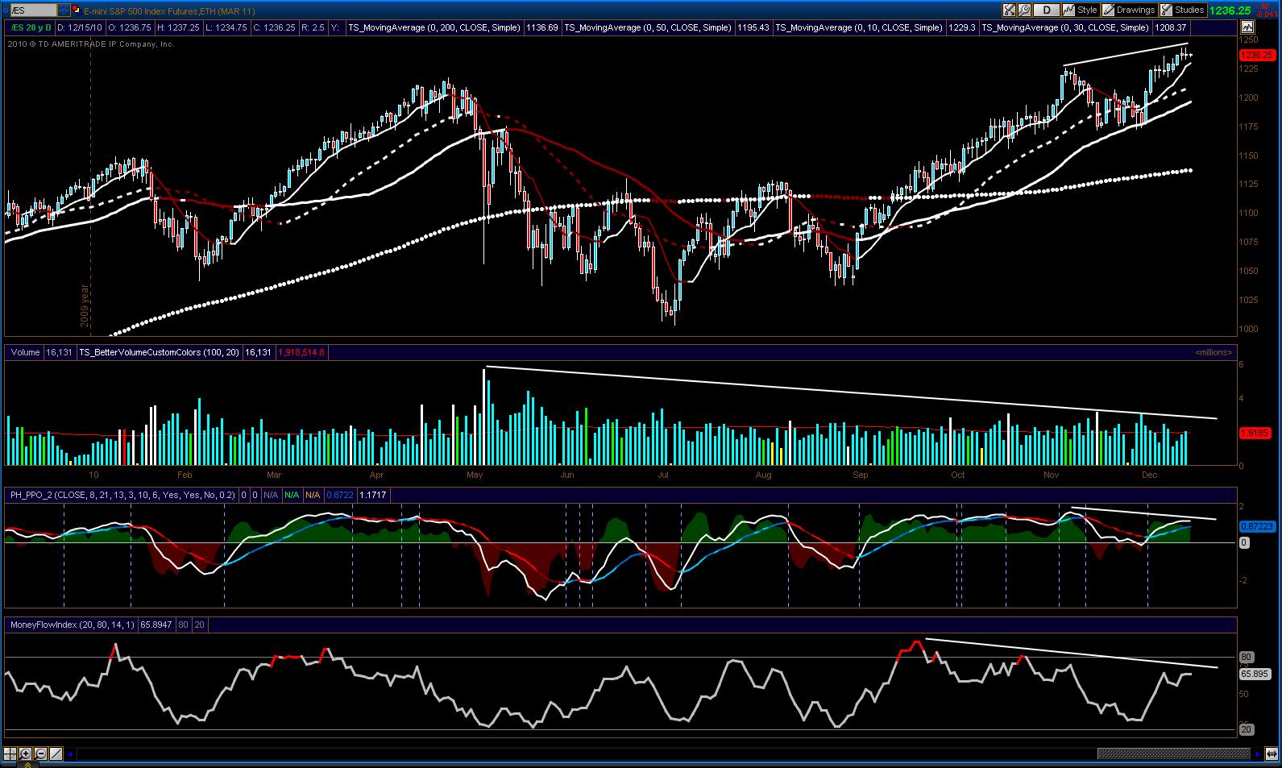Click the 200 moving average value 1136.69

[x=542, y=27]
